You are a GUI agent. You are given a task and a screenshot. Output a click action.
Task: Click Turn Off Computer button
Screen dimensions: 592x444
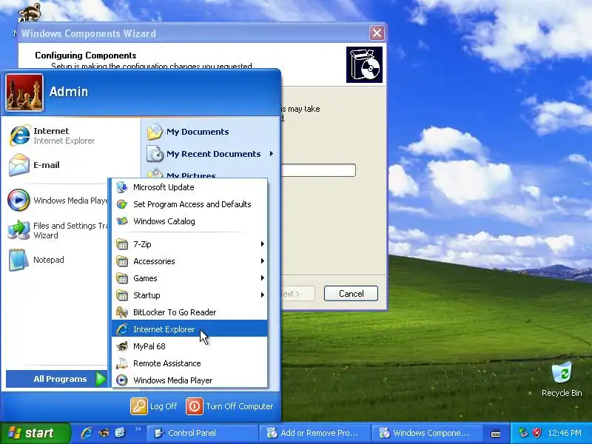coord(229,406)
